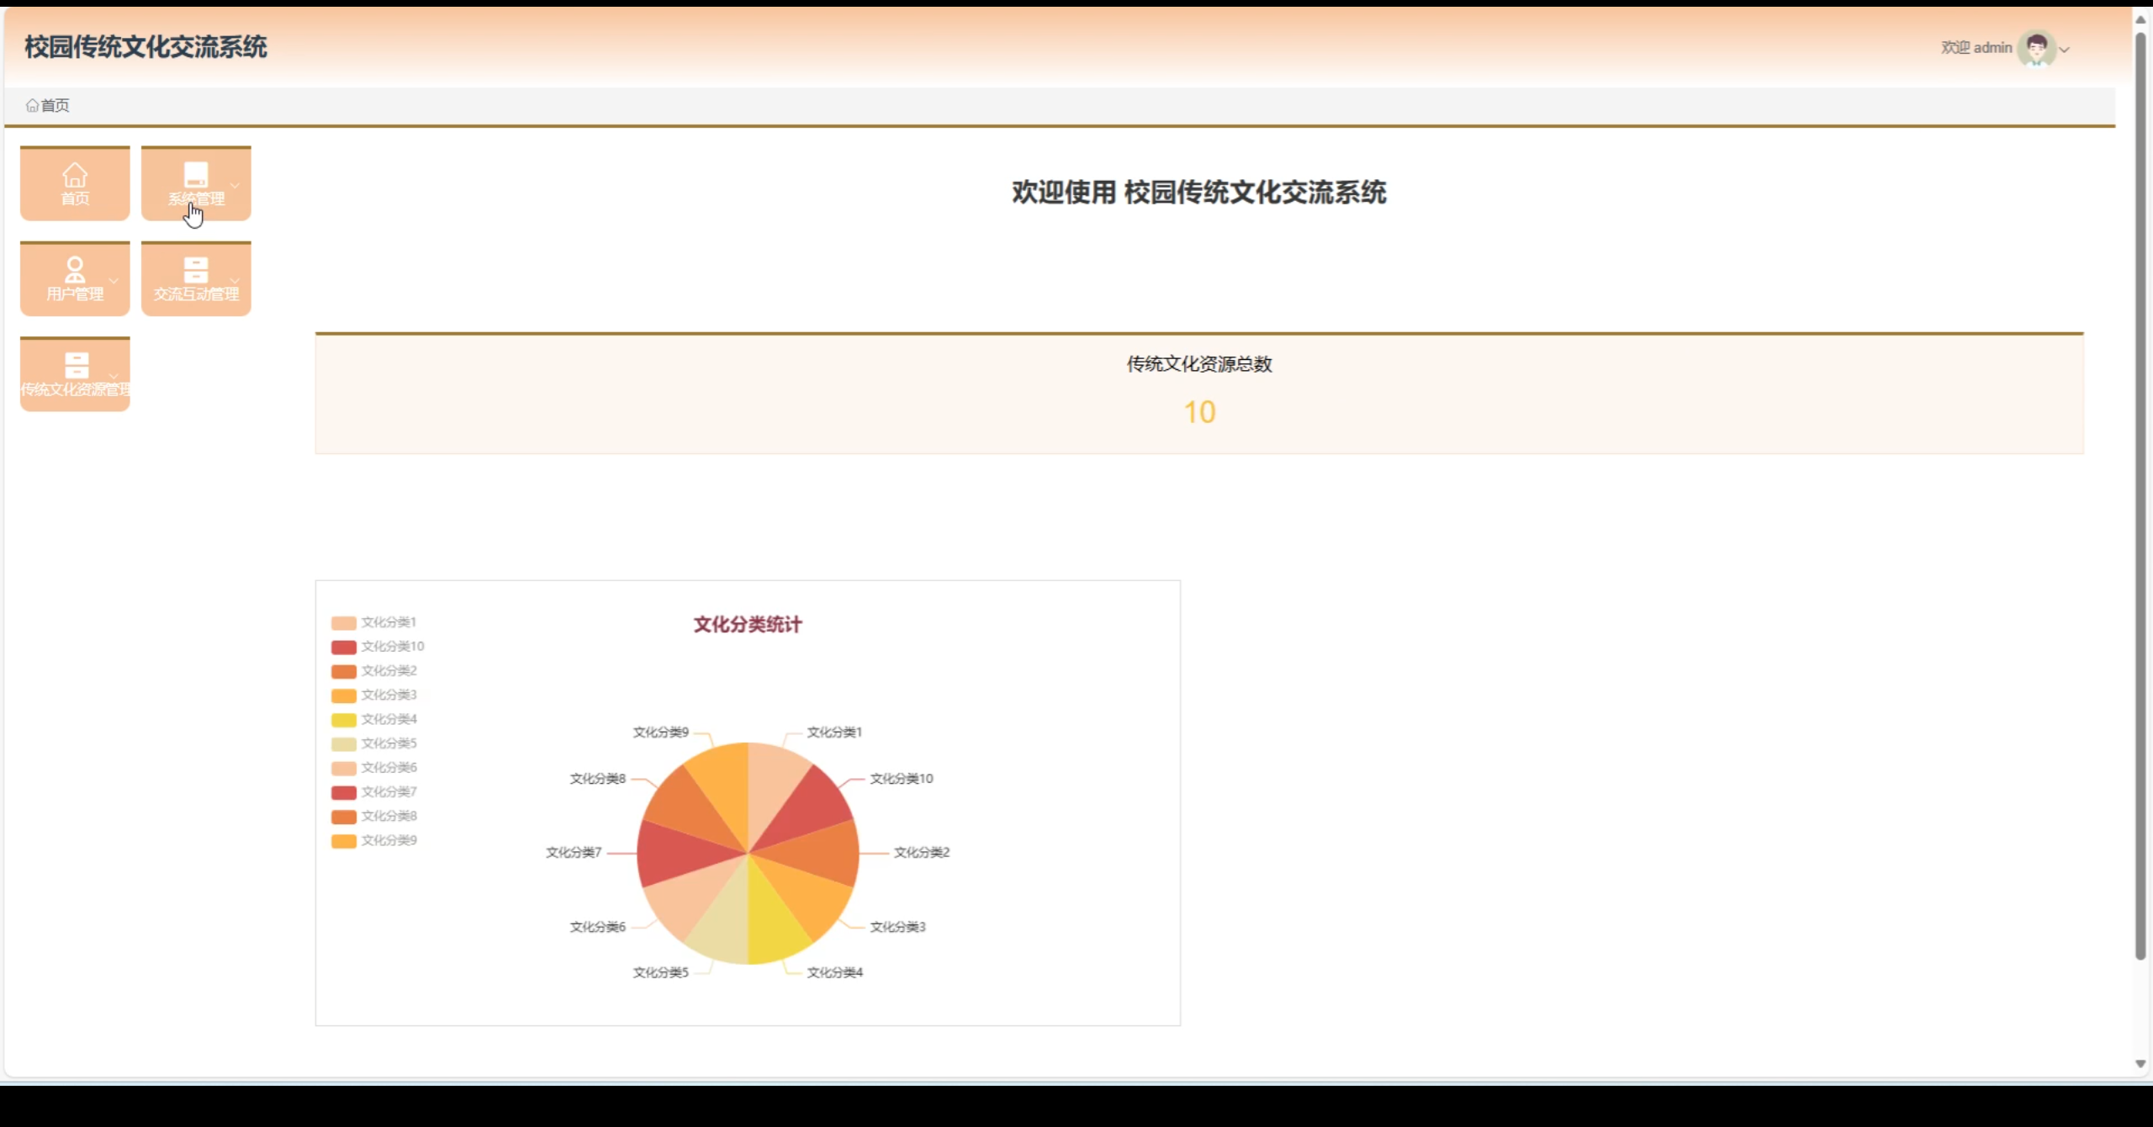
Task: Expand the 用户管理 submenu chevron
Action: (114, 281)
